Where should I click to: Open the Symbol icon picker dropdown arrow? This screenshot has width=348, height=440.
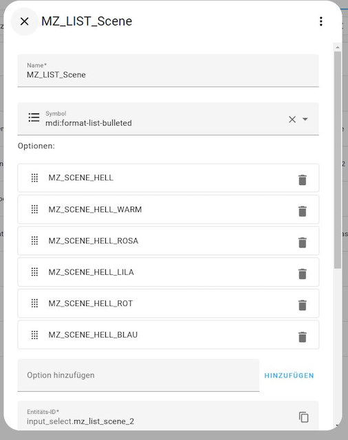point(305,119)
